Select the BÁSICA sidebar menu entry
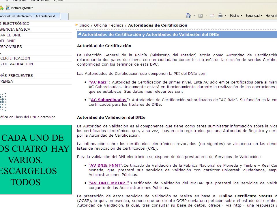 pos(36,29)
